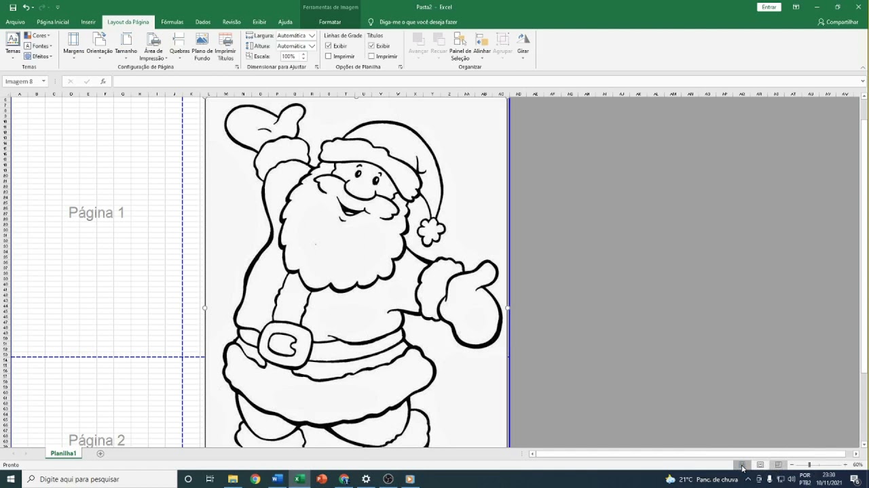The width and height of the screenshot is (869, 488).
Task: Switch to the Dados tab
Action: pyautogui.click(x=203, y=22)
